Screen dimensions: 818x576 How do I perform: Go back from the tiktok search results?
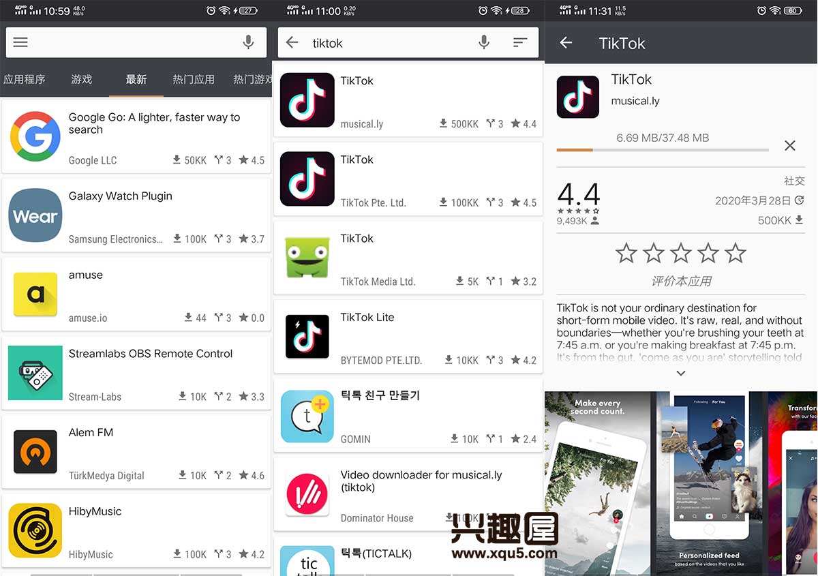[x=292, y=42]
